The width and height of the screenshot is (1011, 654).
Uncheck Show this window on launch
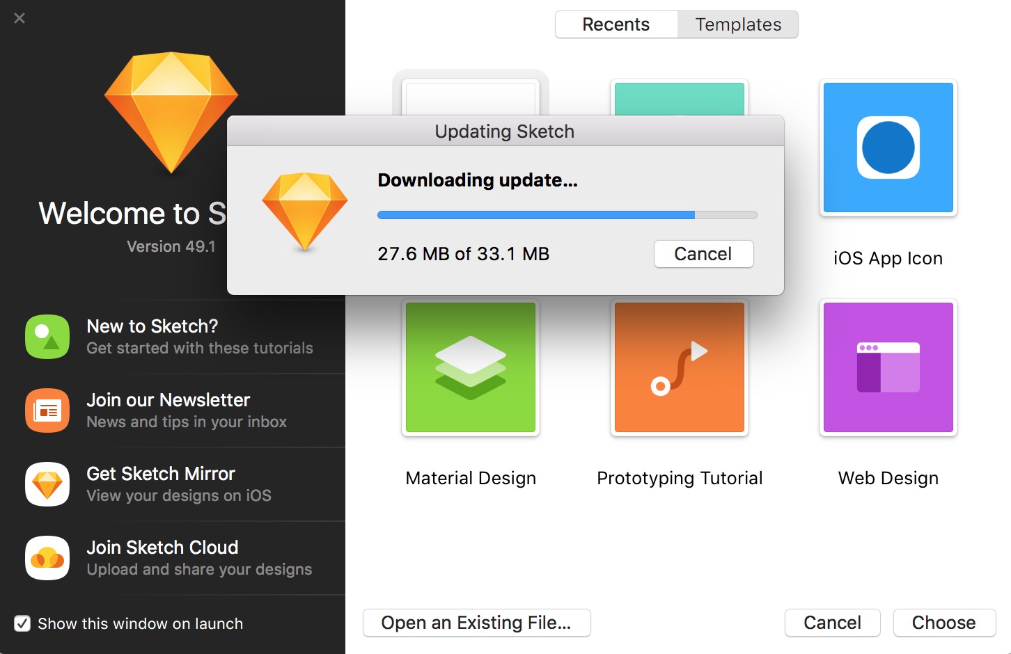pos(22,623)
